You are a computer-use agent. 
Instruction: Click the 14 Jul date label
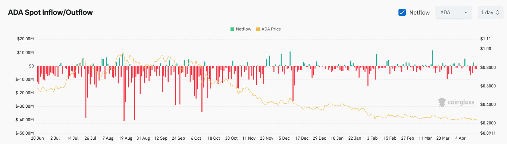73,138
